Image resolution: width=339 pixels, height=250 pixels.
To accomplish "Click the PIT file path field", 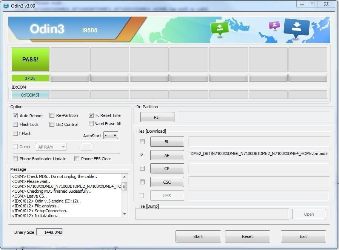I will click(x=253, y=117).
